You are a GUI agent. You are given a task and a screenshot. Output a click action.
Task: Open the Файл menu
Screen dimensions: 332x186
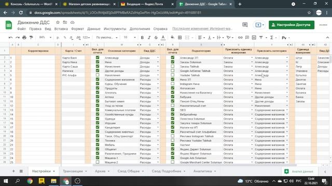pos(21,29)
